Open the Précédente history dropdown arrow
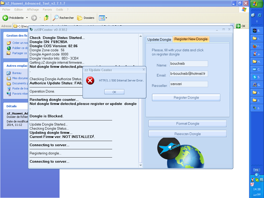This screenshot has height=198, width=264. pyautogui.click(x=27, y=18)
